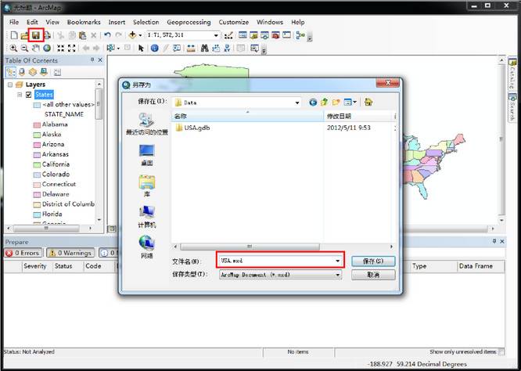Open the Catalog side tab
This screenshot has height=371, width=521.
click(512, 74)
